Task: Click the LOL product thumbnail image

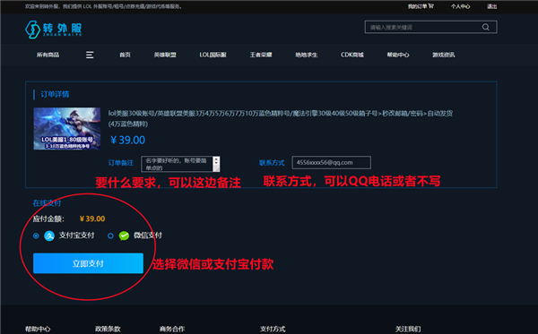Action: coord(67,128)
